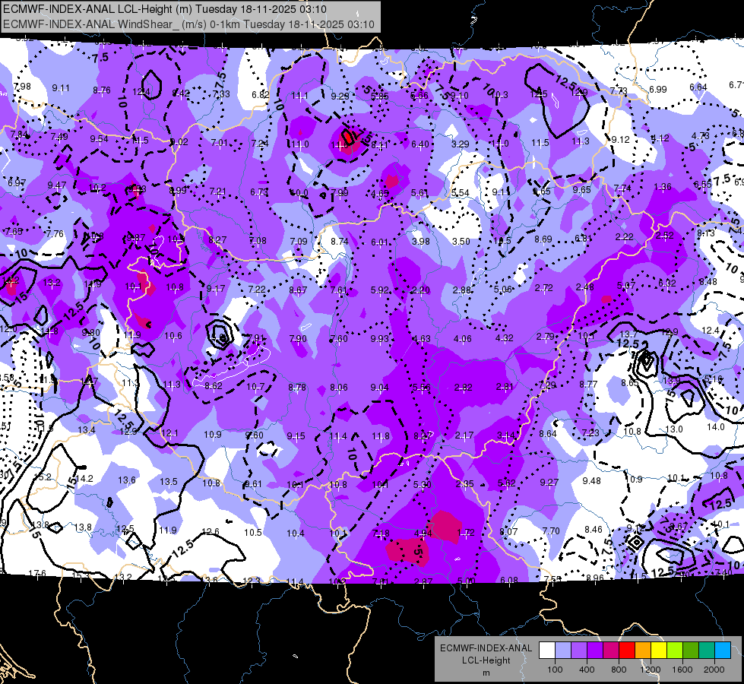
Task: Click the wind shear value 9.93
Action: click(379, 338)
